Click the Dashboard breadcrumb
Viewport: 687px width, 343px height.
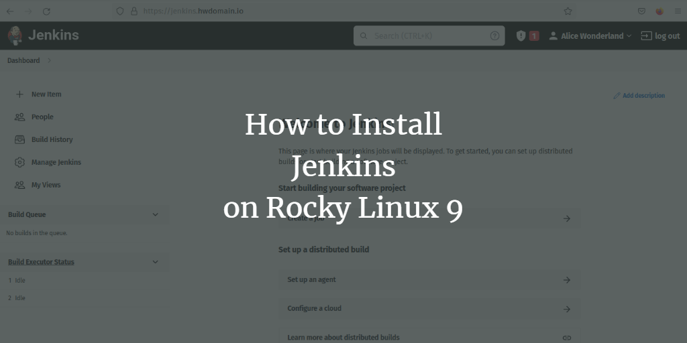point(23,60)
